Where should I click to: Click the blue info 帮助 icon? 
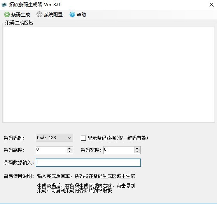tap(72, 14)
